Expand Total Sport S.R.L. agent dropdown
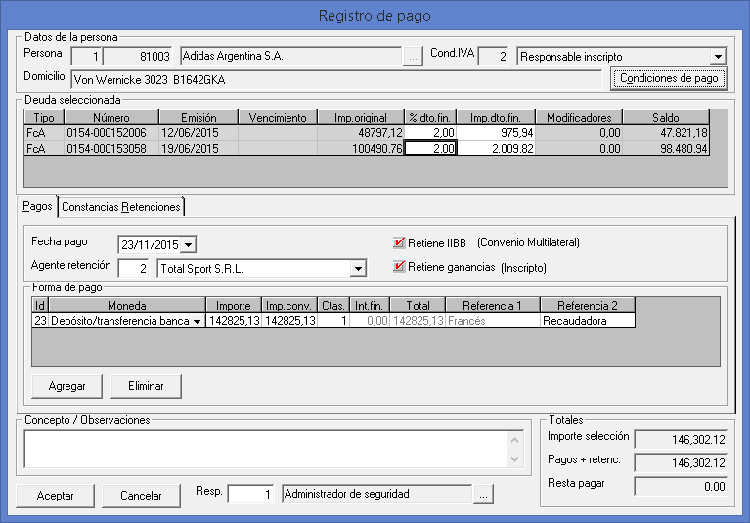The width and height of the screenshot is (750, 523). pos(358,269)
